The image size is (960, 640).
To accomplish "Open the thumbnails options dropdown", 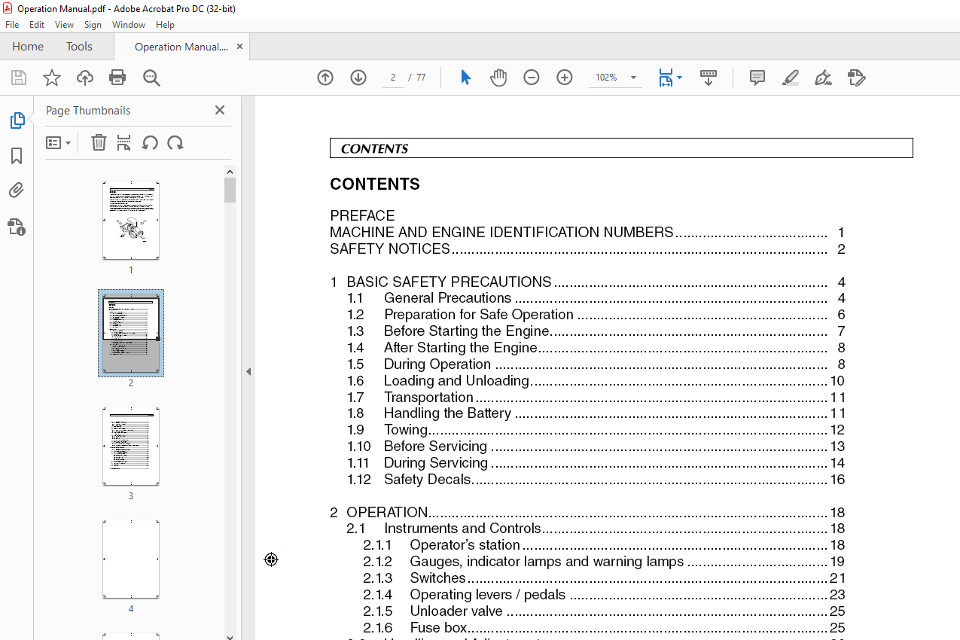I will click(58, 142).
